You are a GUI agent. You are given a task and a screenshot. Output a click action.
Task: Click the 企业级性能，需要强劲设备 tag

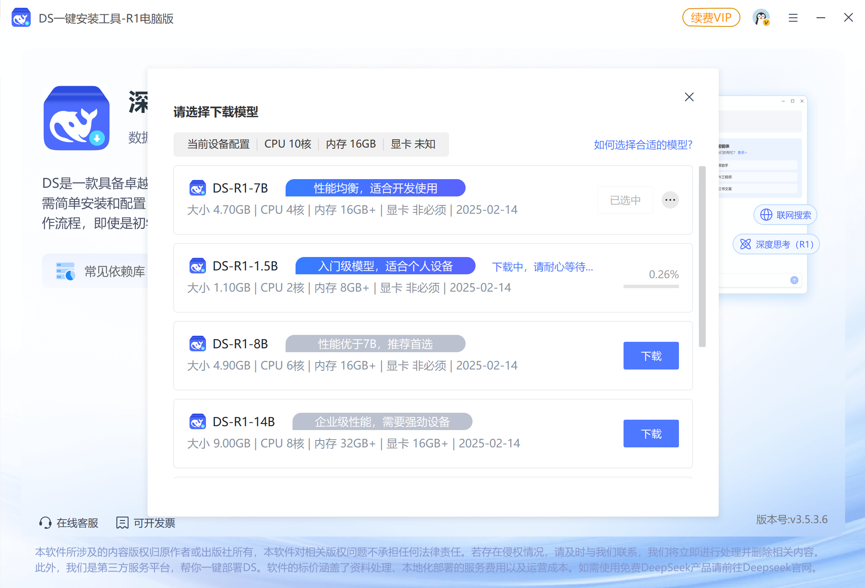pyautogui.click(x=382, y=422)
